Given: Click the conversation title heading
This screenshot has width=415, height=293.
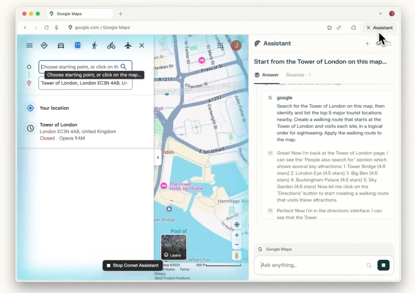Looking at the screenshot, I should click(x=320, y=62).
